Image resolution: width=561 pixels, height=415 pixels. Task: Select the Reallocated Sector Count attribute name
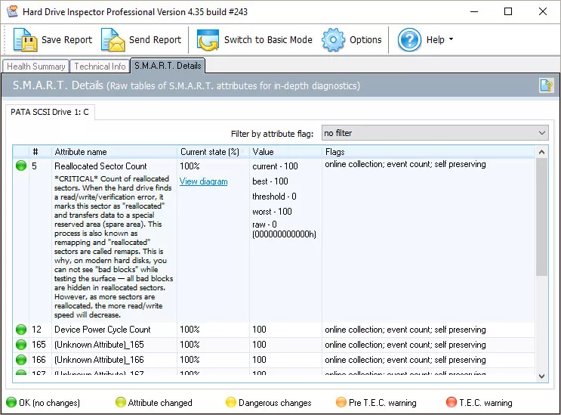100,166
